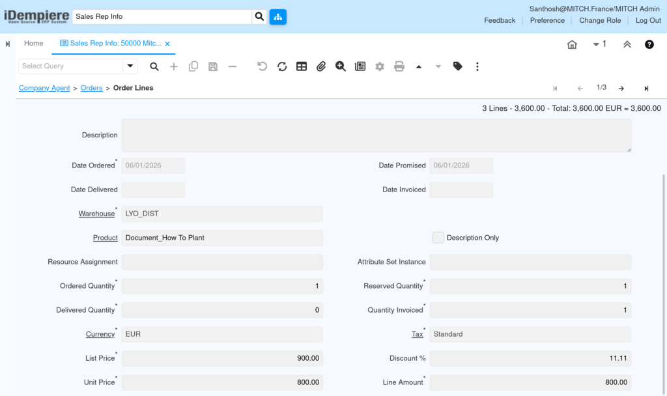Go to detail record down arrow
The image size is (667, 396).
pos(438,66)
